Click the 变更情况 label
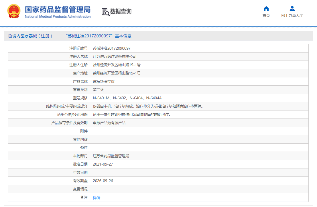The height and width of the screenshot is (207, 317). tap(80, 189)
